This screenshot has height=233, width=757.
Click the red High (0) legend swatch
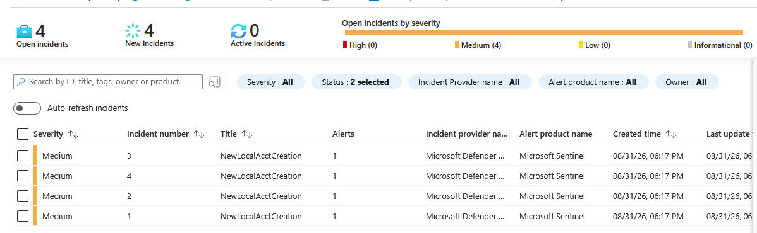click(x=345, y=45)
